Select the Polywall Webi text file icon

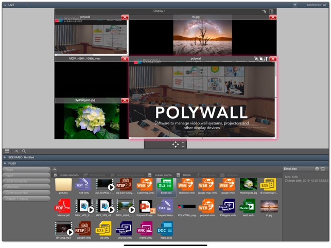tap(166, 206)
